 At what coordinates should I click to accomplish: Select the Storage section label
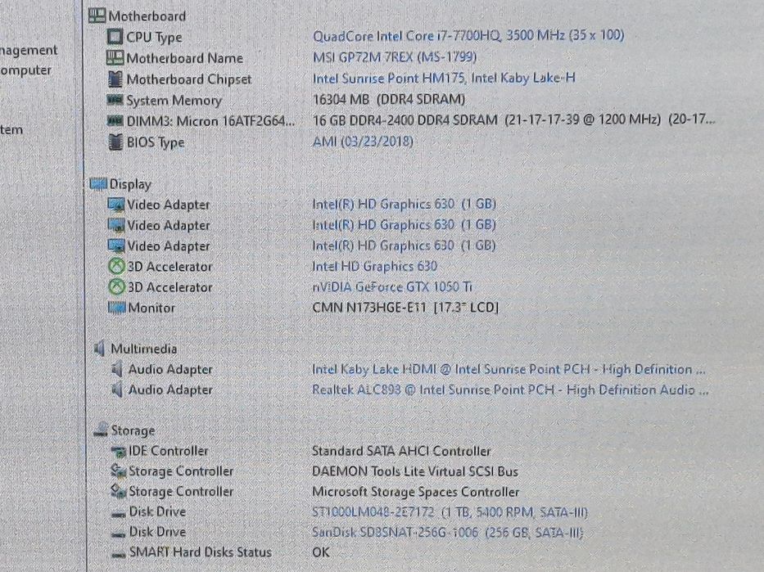(133, 430)
